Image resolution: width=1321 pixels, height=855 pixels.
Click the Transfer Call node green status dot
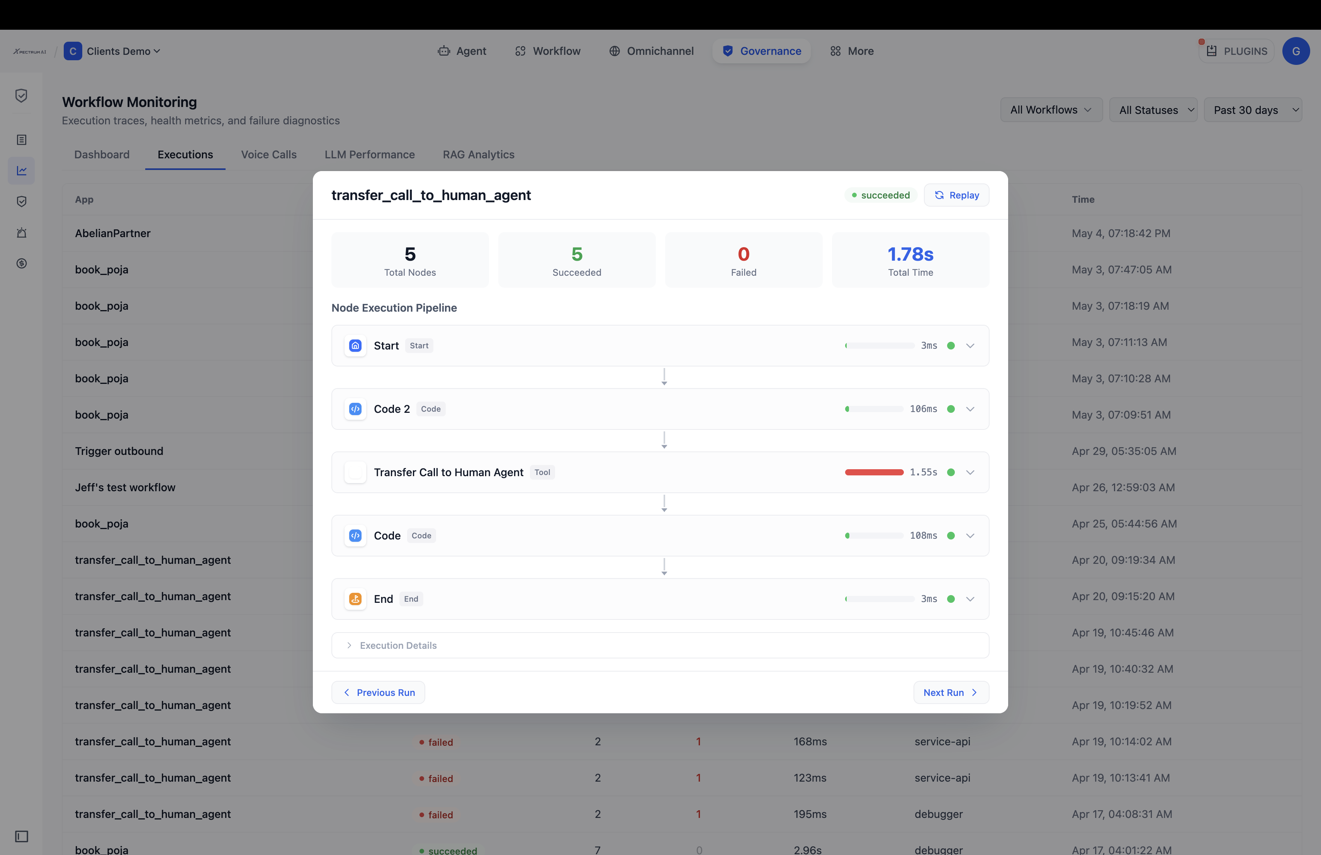pyautogui.click(x=951, y=472)
